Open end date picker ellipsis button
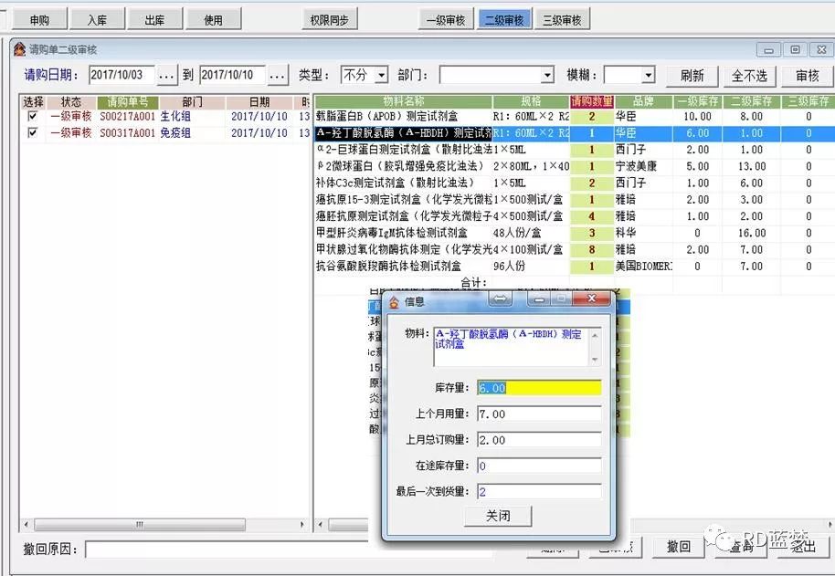835x576 pixels. [277, 75]
